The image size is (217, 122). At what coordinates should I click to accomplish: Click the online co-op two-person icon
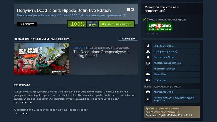pyautogui.click(x=148, y=52)
